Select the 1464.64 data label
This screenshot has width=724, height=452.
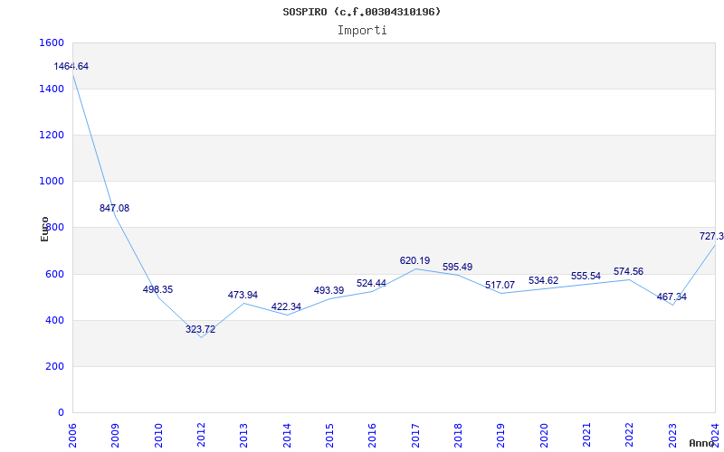tap(71, 66)
